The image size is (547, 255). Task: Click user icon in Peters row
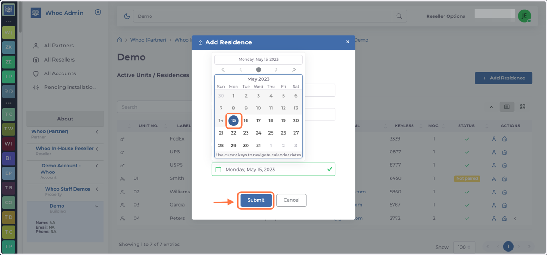(x=493, y=219)
